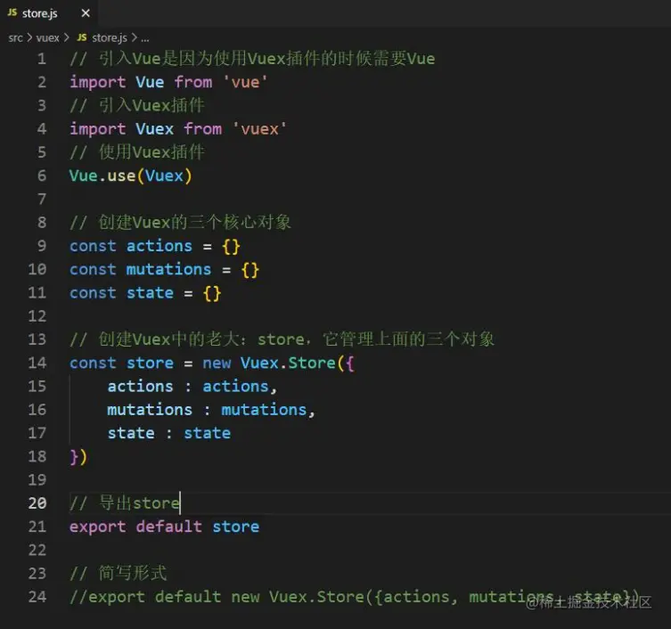Viewport: 671px width, 629px height.
Task: Click the comment on line 20
Action: point(125,503)
